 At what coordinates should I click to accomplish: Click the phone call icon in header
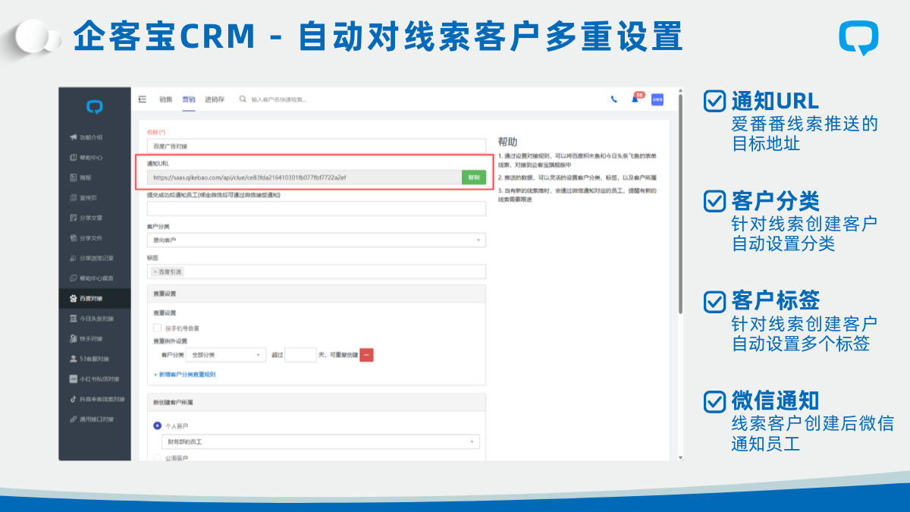(613, 99)
